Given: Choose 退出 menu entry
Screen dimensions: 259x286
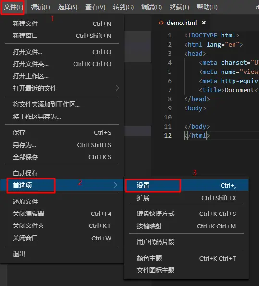Looking at the screenshot, I should (62, 254).
